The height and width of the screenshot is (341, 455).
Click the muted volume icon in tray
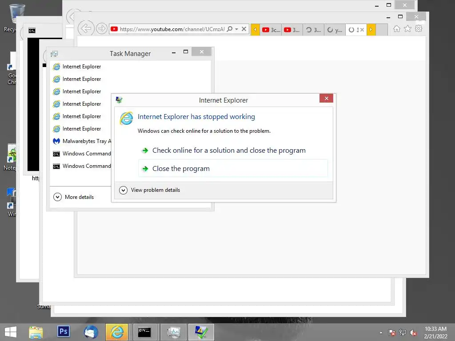click(413, 333)
